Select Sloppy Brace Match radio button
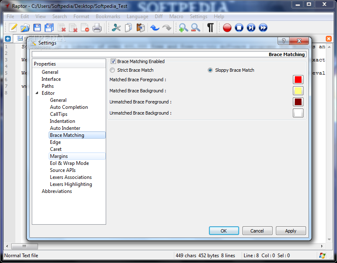This screenshot has height=263, width=337. pyautogui.click(x=210, y=70)
